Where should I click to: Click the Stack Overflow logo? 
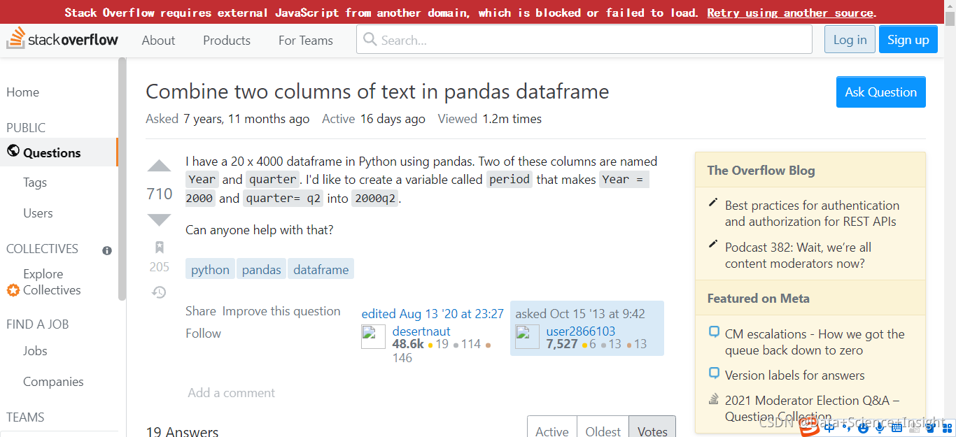click(x=62, y=39)
